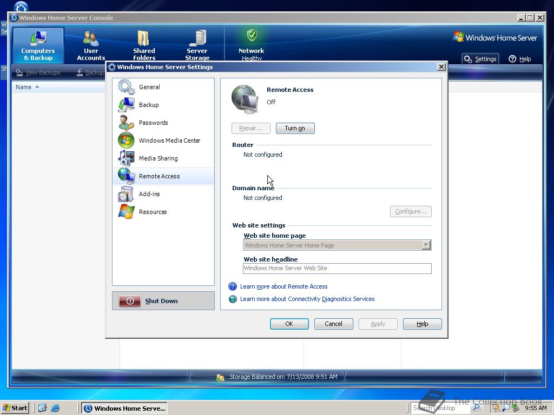554x415 pixels.
Task: Click the Search Desktop box
Action: pos(440,408)
